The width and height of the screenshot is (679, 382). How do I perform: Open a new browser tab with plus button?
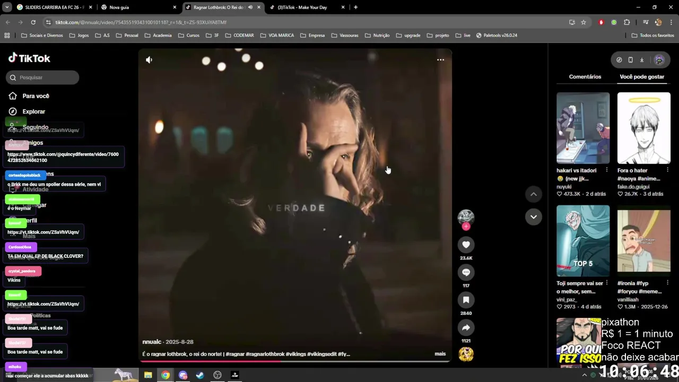pyautogui.click(x=355, y=7)
